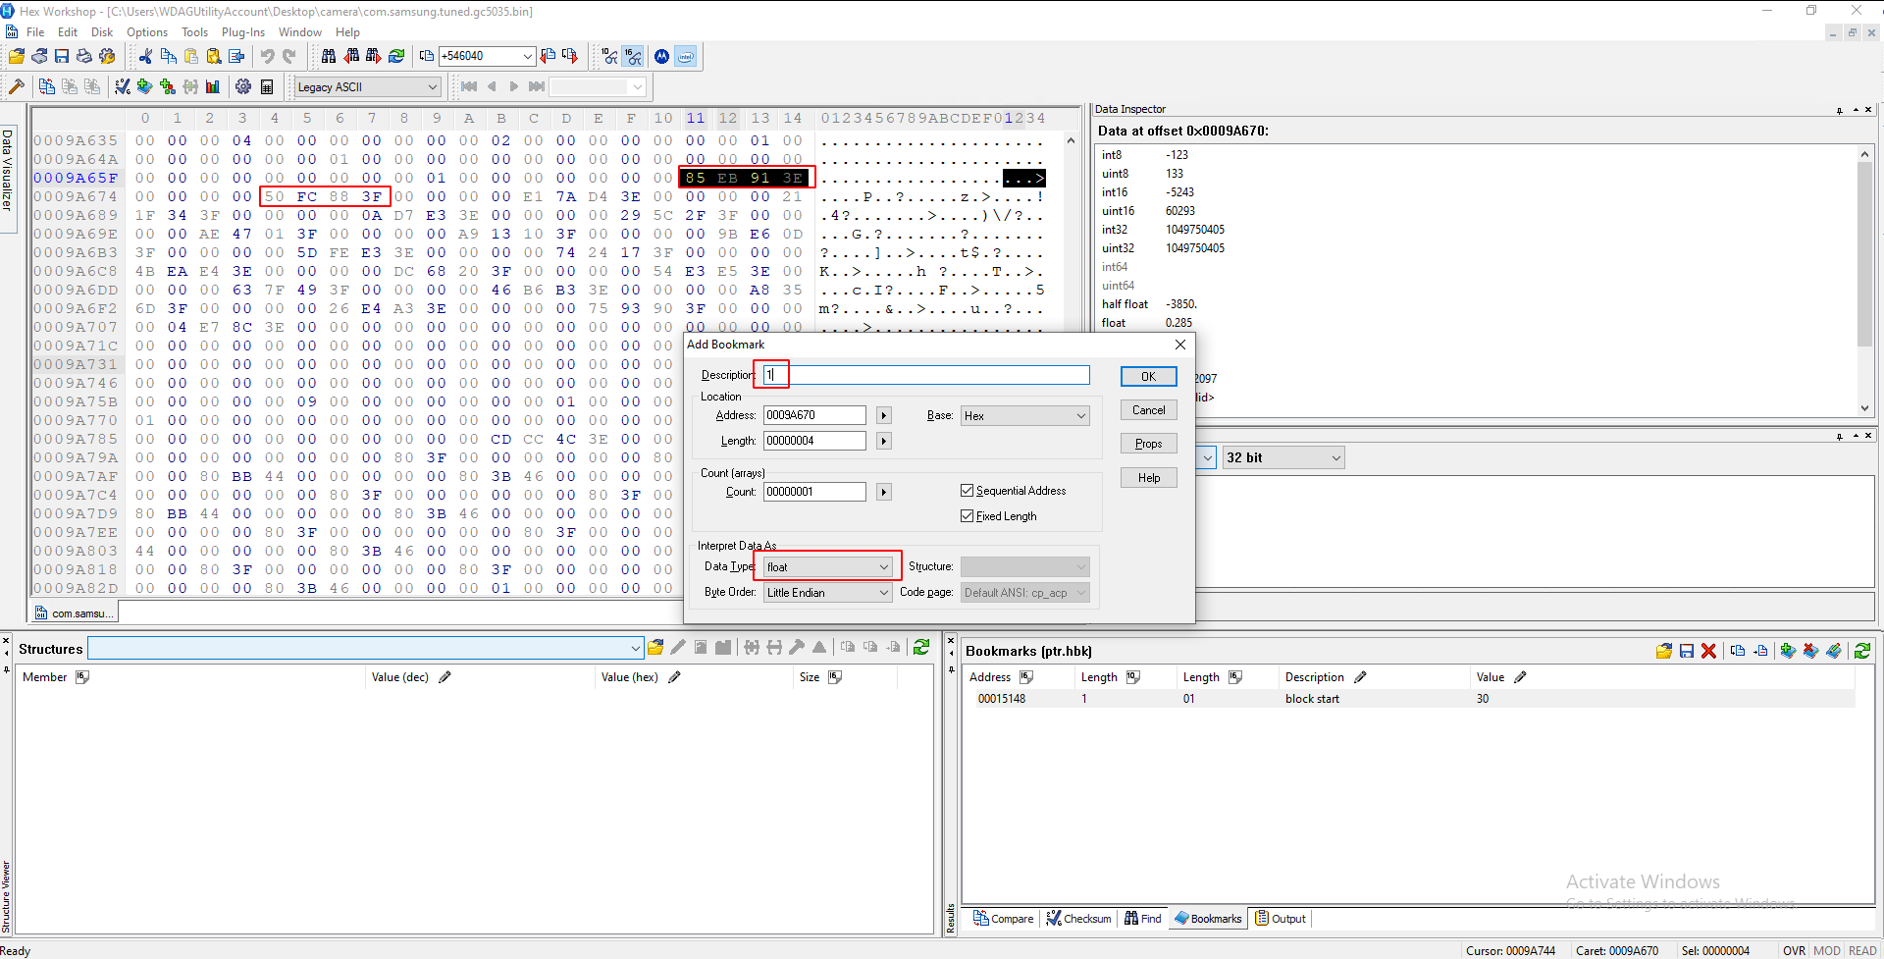
Task: Click the Data Inspector vertical scrollbar
Action: tap(1864, 280)
